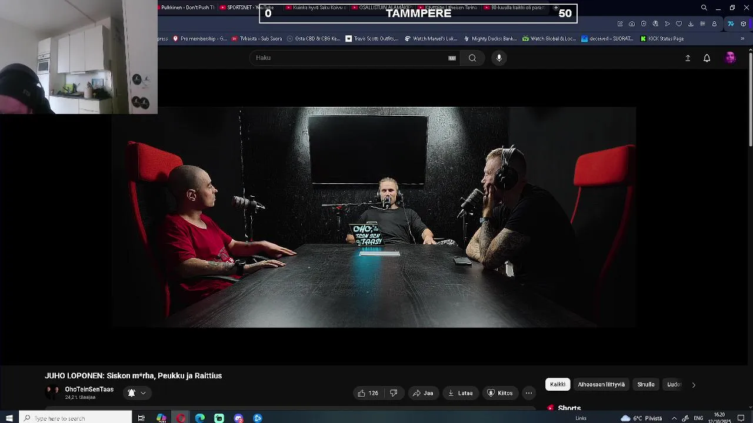Open channel notification bell dropdown
Viewport: 753px width, 423px height.
pos(137,393)
